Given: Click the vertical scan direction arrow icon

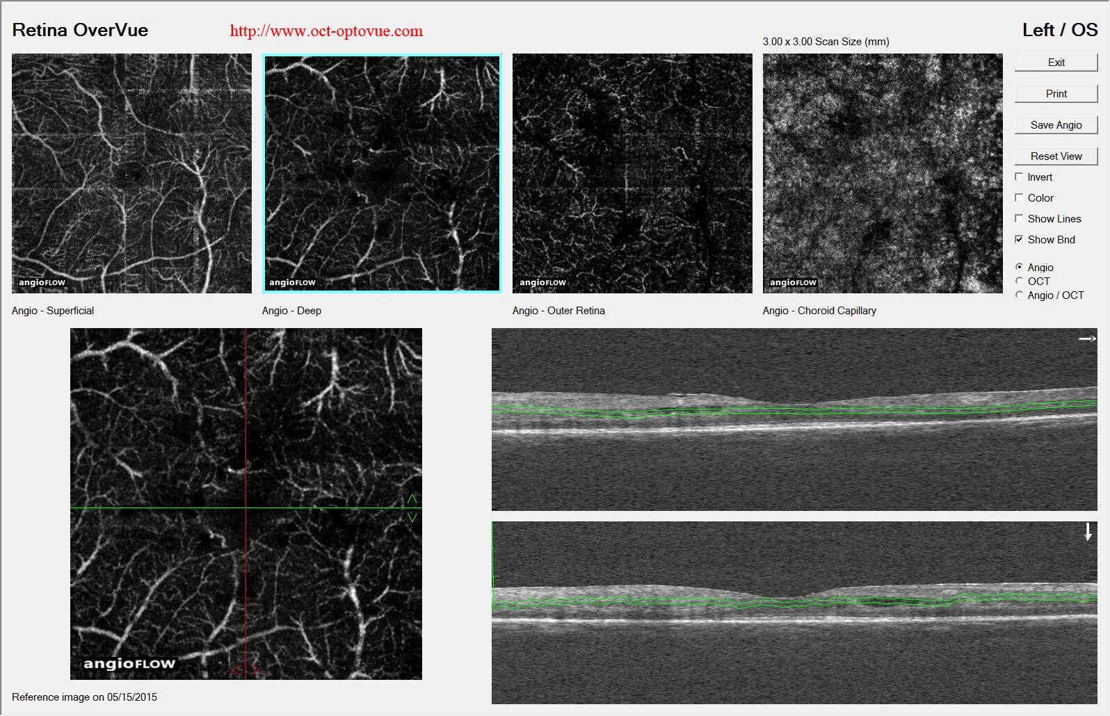Looking at the screenshot, I should (x=1088, y=532).
